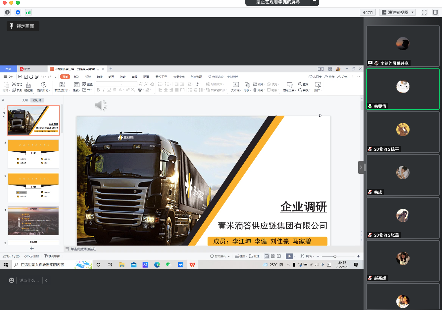442x310 pixels.
Task: Toggle the meeting sidebar panel icon
Action: 435,12
